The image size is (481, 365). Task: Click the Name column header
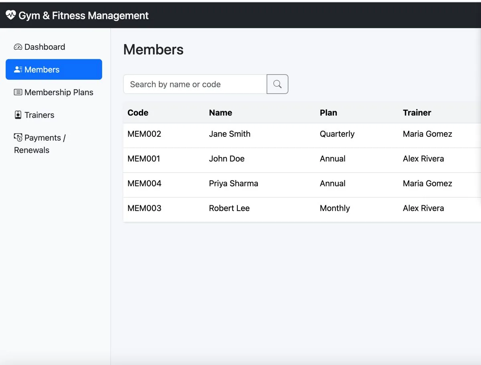(x=220, y=113)
